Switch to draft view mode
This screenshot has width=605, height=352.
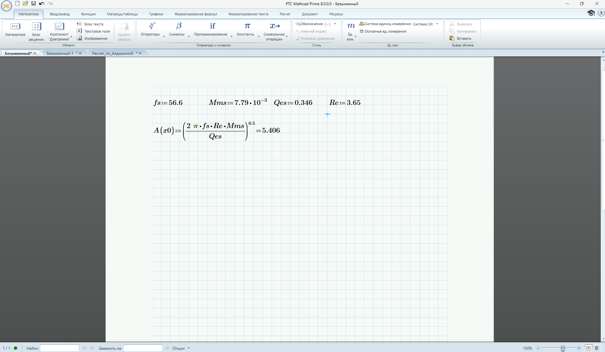[597, 348]
